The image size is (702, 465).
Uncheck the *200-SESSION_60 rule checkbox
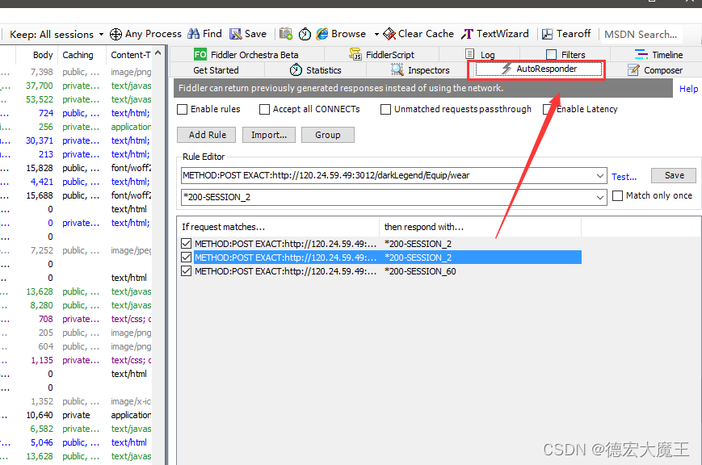coord(187,270)
